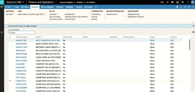Collapse the action pane ribbon chevron

193,23
